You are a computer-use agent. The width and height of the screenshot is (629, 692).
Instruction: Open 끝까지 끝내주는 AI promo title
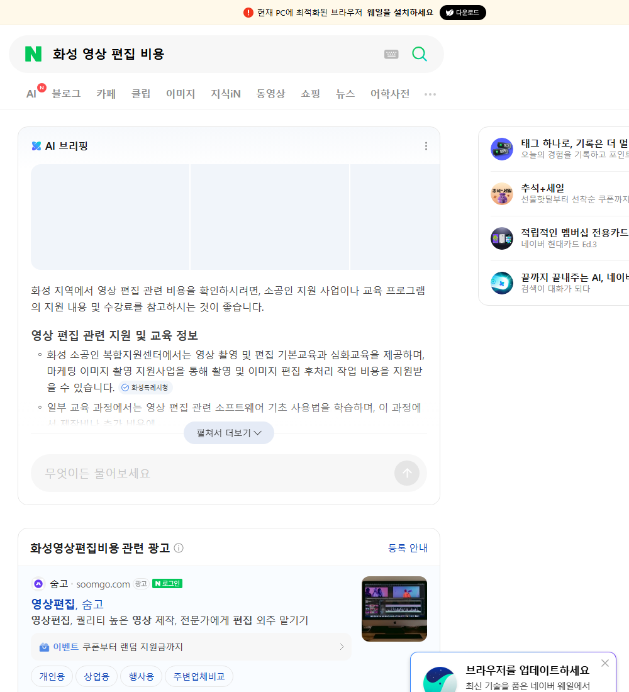point(575,277)
